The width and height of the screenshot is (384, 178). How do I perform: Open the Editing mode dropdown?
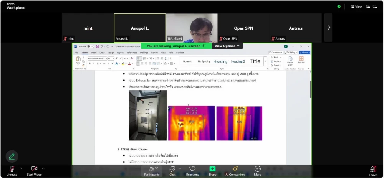point(291,53)
